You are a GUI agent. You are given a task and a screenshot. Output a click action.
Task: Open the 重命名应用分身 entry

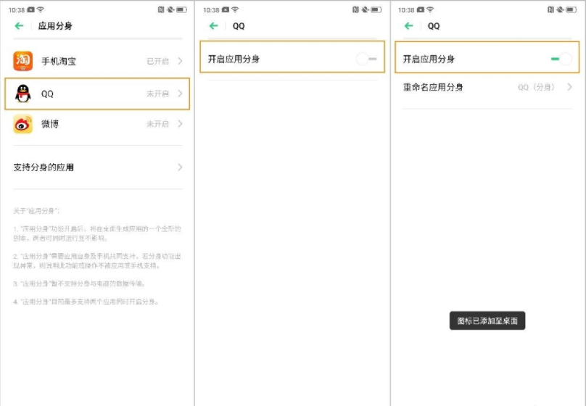click(487, 88)
